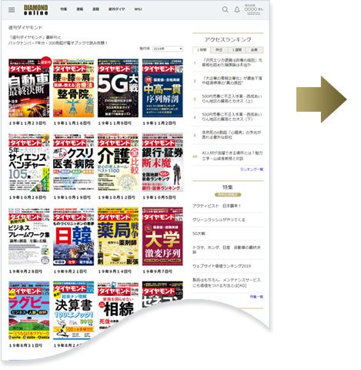Open the 書籍 navigation item
Screen dimensions: 361x370
(95, 9)
